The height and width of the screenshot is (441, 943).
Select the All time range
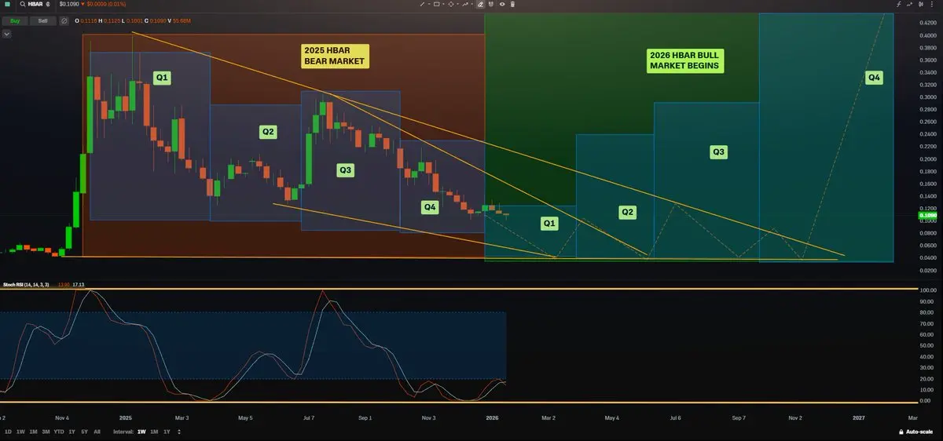click(97, 432)
